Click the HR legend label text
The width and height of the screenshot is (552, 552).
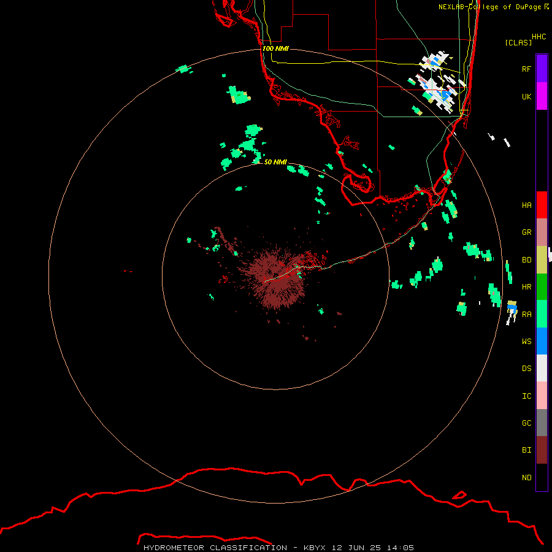click(527, 287)
